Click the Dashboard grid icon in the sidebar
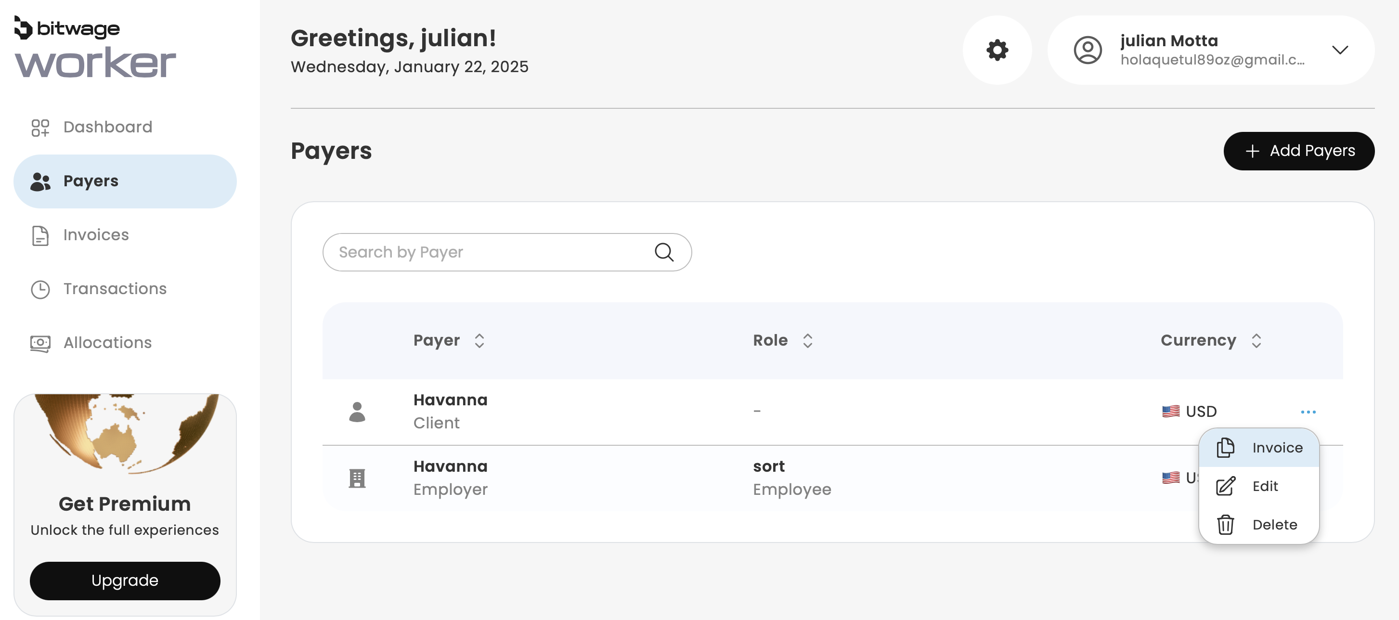The width and height of the screenshot is (1399, 620). pos(40,128)
